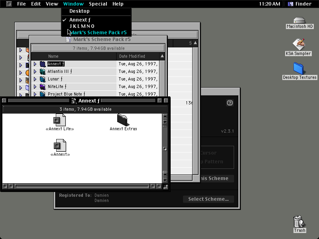Viewport: 319px width, 239px height.
Task: Click the proxy folder icon in Annext ƒ title bar
Action: coord(74,101)
